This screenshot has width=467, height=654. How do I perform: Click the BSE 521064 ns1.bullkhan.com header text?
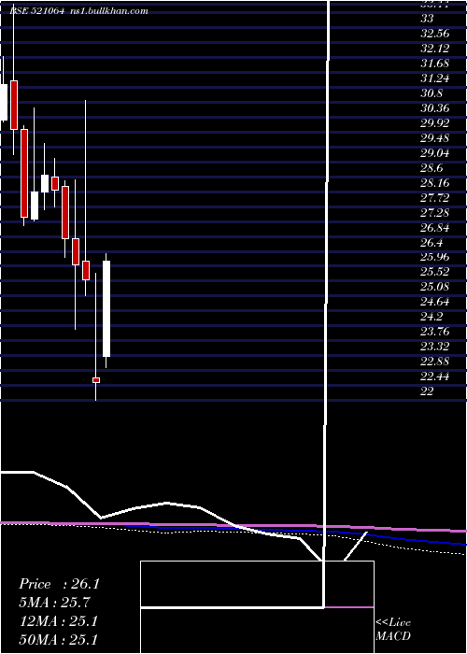(78, 11)
